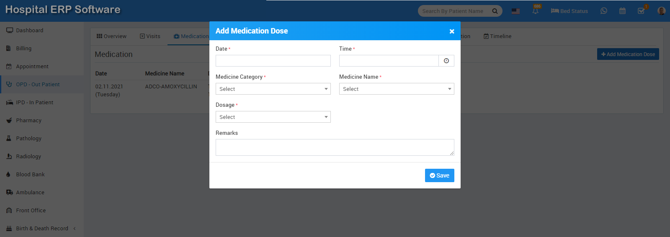This screenshot has width=670, height=237.
Task: Switch to the Visits tab
Action: 150,36
